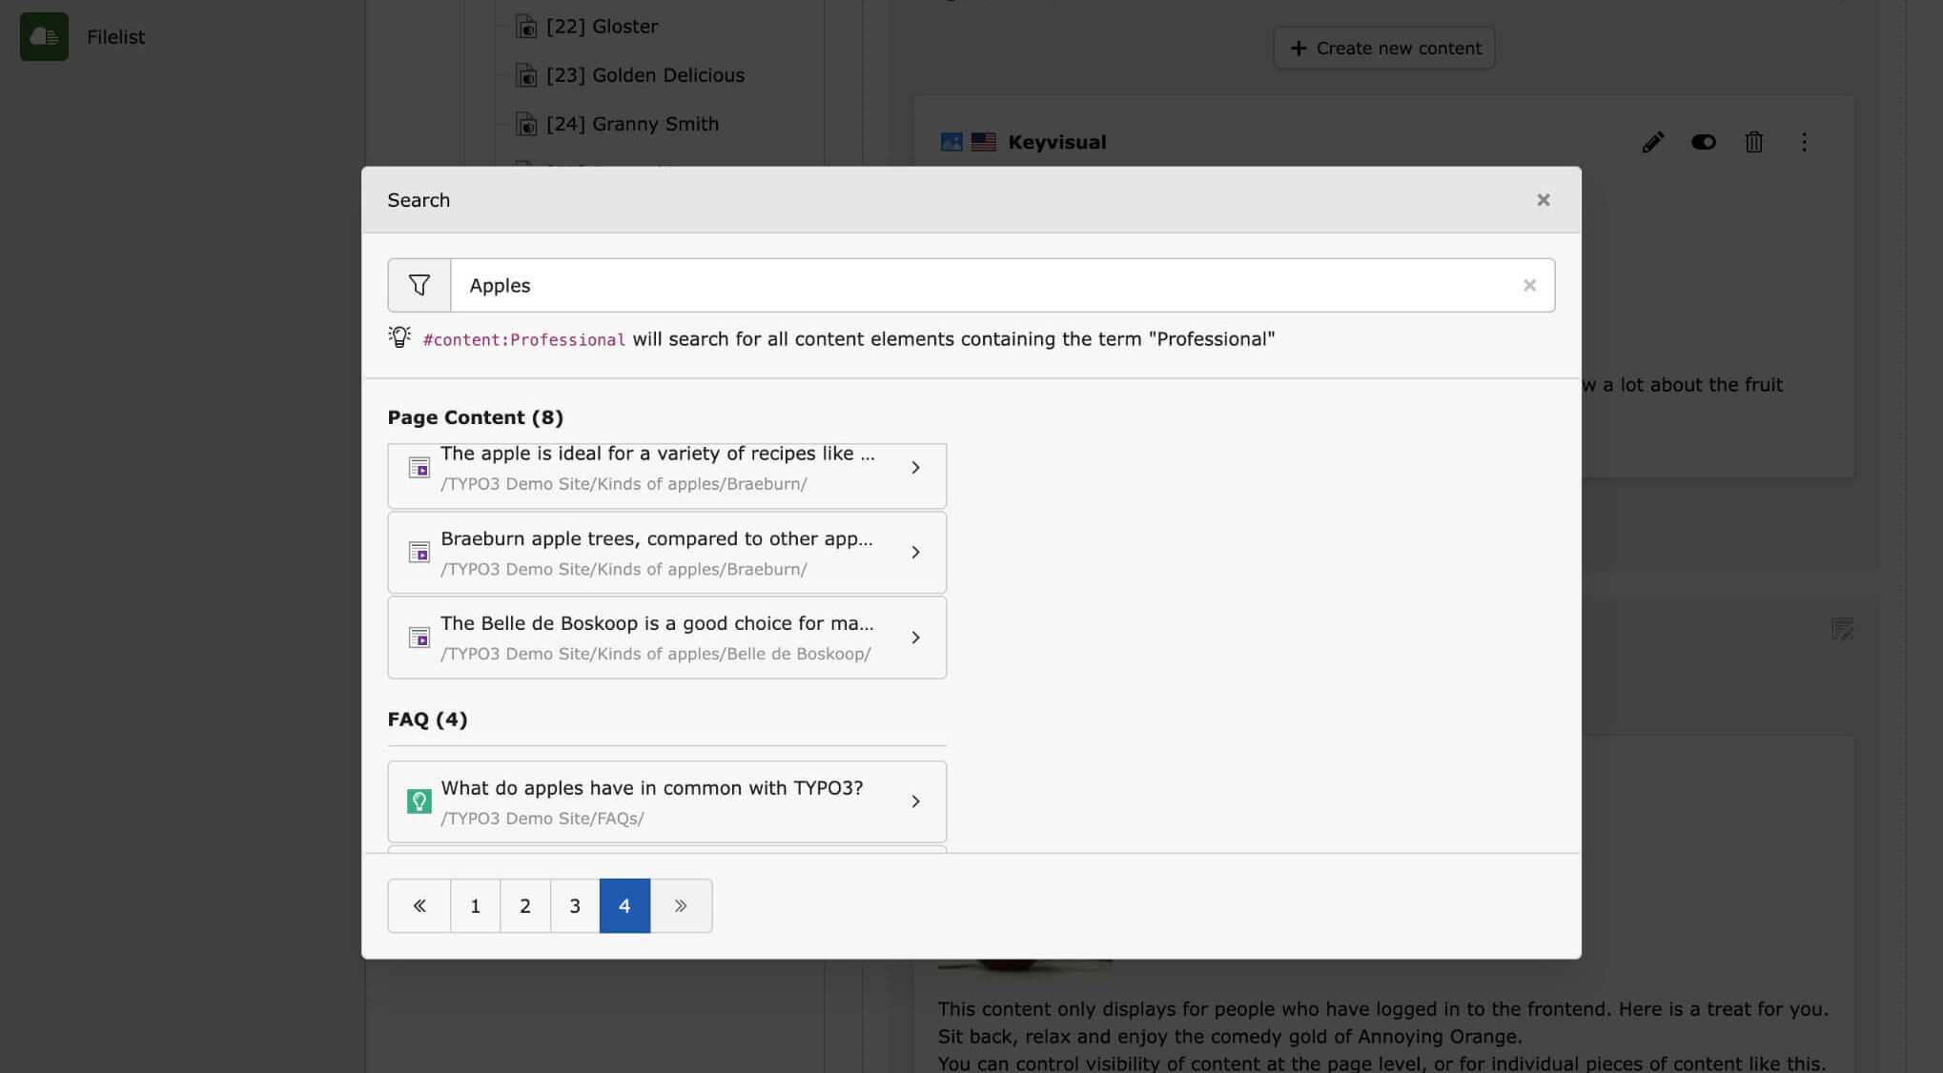Click the FAQ lightbulb result icon
1943x1073 pixels.
coord(419,801)
